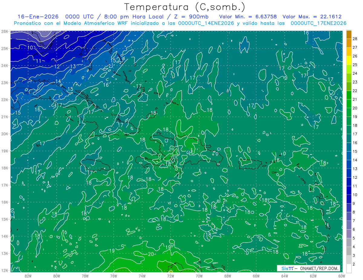Viewport: 363px width, 280px height.
Task: Click the map contour label '20'
Action: pyautogui.click(x=151, y=254)
